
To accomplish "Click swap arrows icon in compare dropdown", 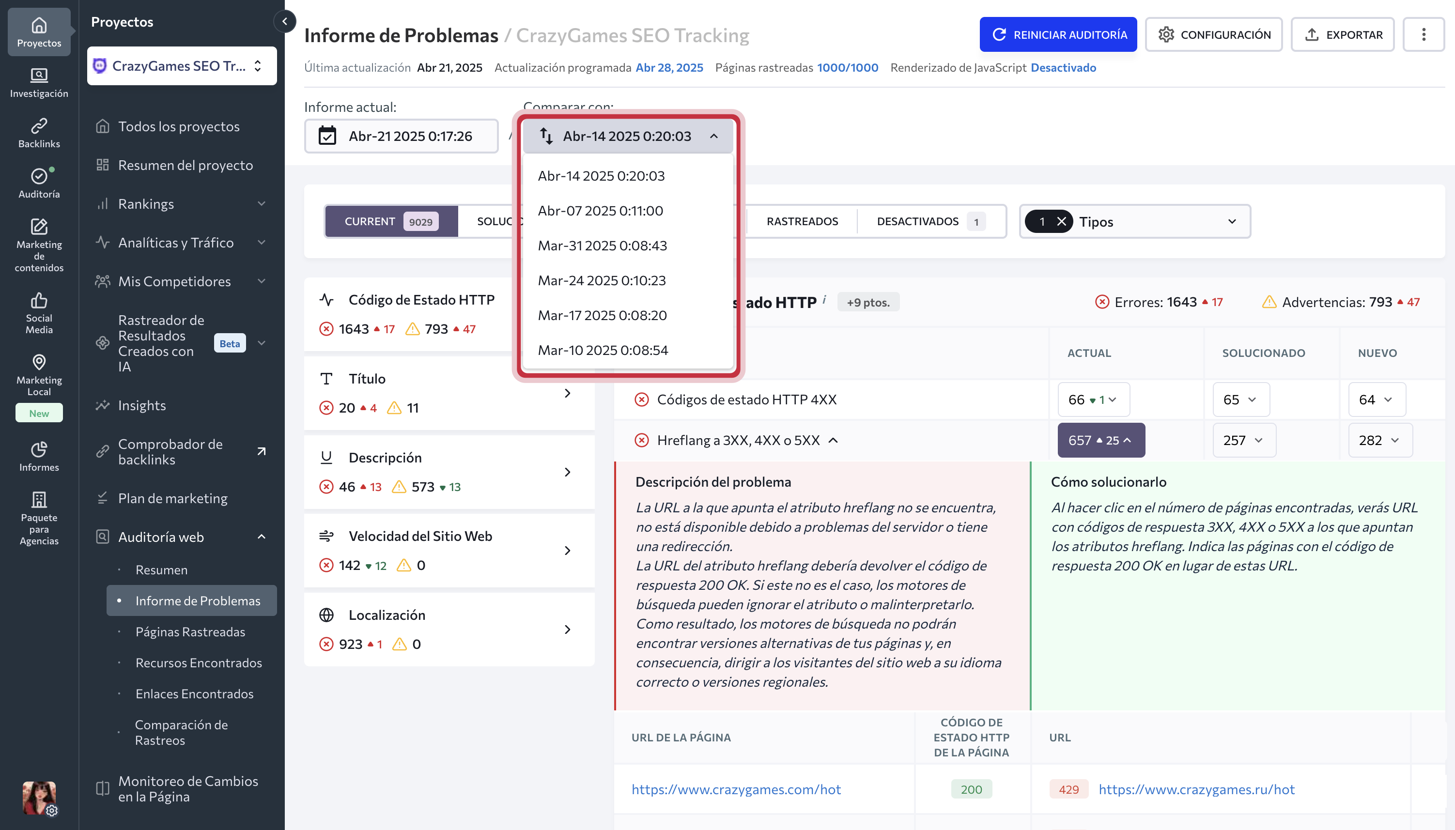I will [545, 136].
